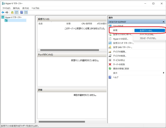Select the Hyper-V マネージャー tree root

(13, 17)
